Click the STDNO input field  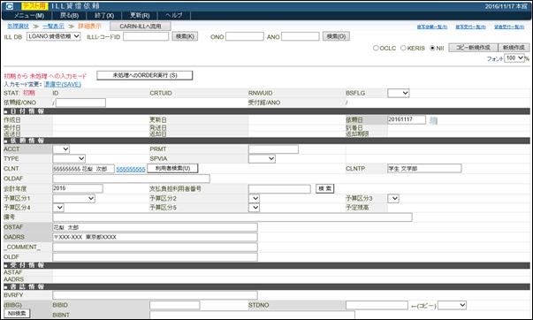[x=377, y=305]
